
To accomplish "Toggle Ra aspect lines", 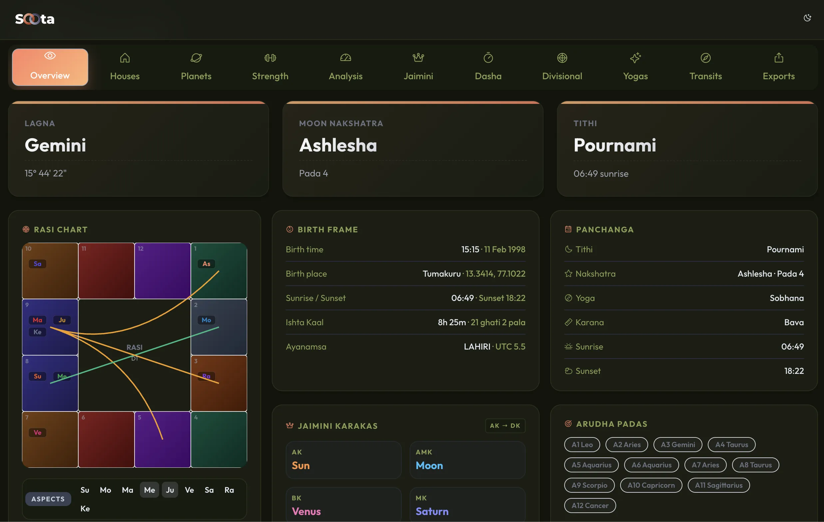I will coord(229,490).
